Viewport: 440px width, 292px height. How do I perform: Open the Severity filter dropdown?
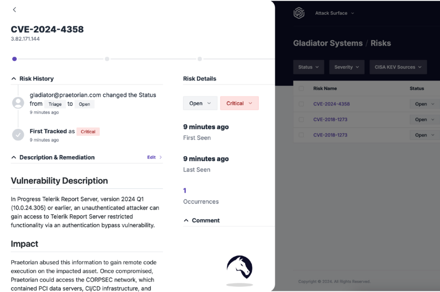pyautogui.click(x=347, y=67)
